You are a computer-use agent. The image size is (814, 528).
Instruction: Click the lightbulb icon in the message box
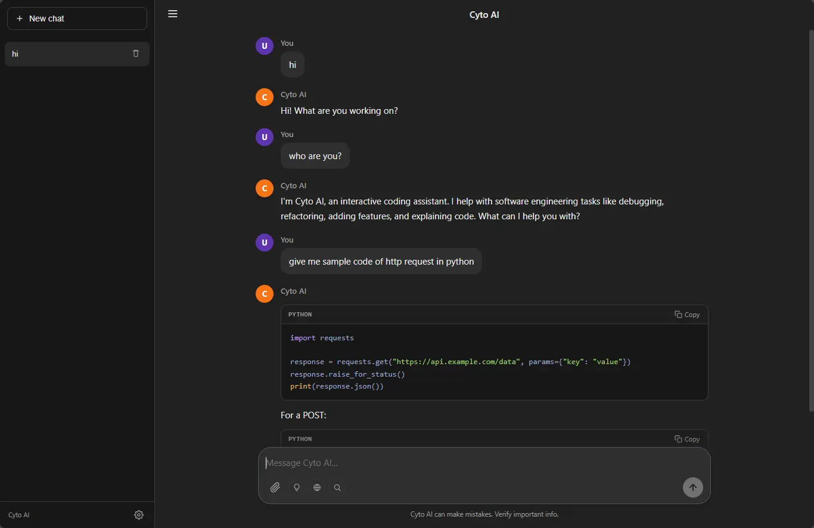coord(297,487)
